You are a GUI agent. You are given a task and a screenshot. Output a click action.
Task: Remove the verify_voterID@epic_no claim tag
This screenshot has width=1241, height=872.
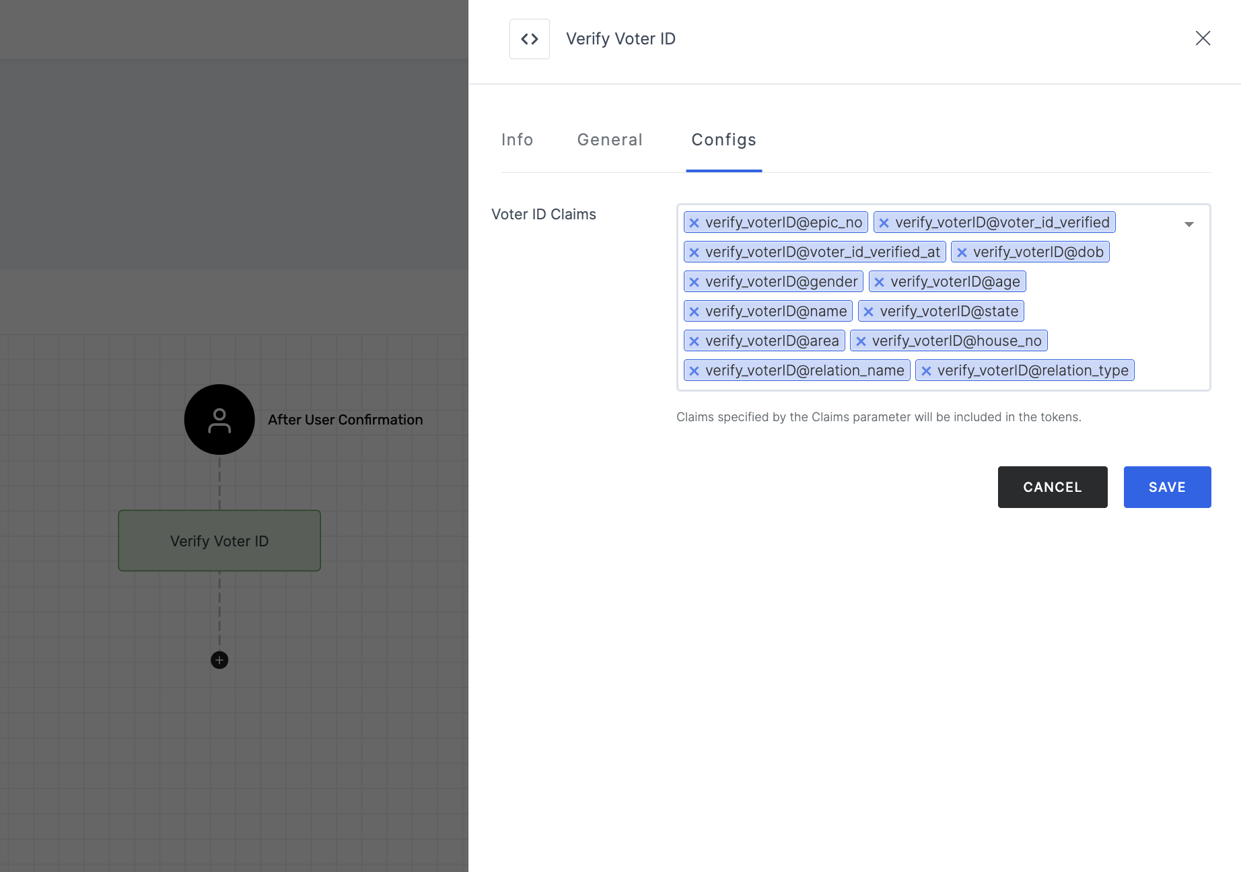[694, 223]
